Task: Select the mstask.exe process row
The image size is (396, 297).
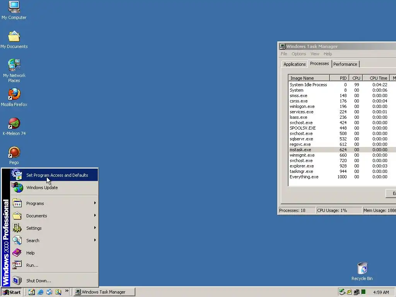Action: tap(342, 150)
